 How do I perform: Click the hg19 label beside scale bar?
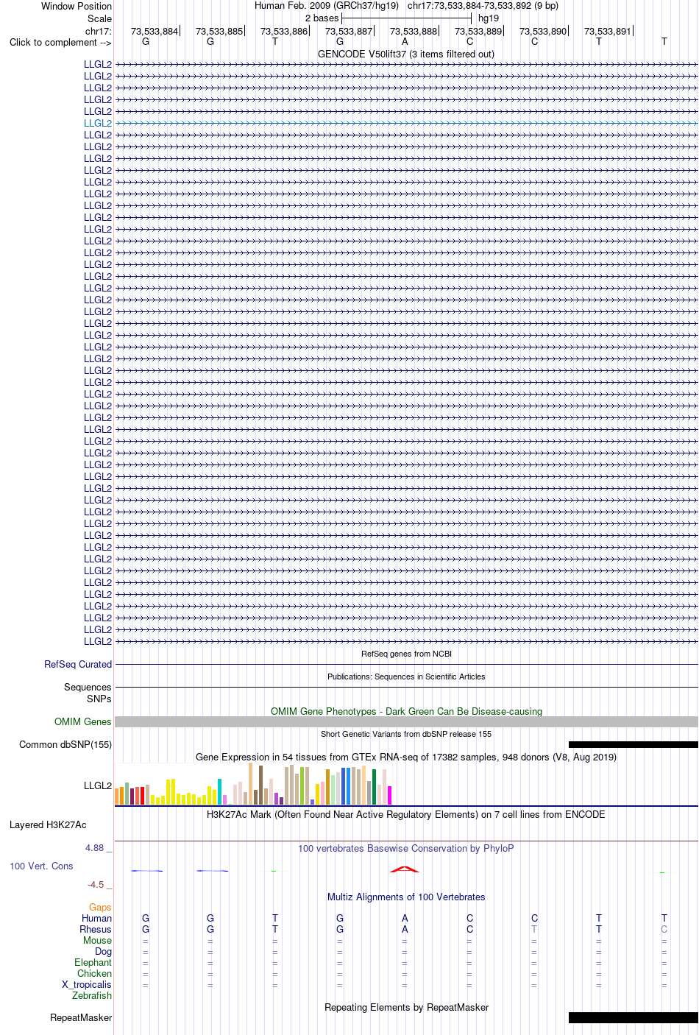tap(489, 18)
